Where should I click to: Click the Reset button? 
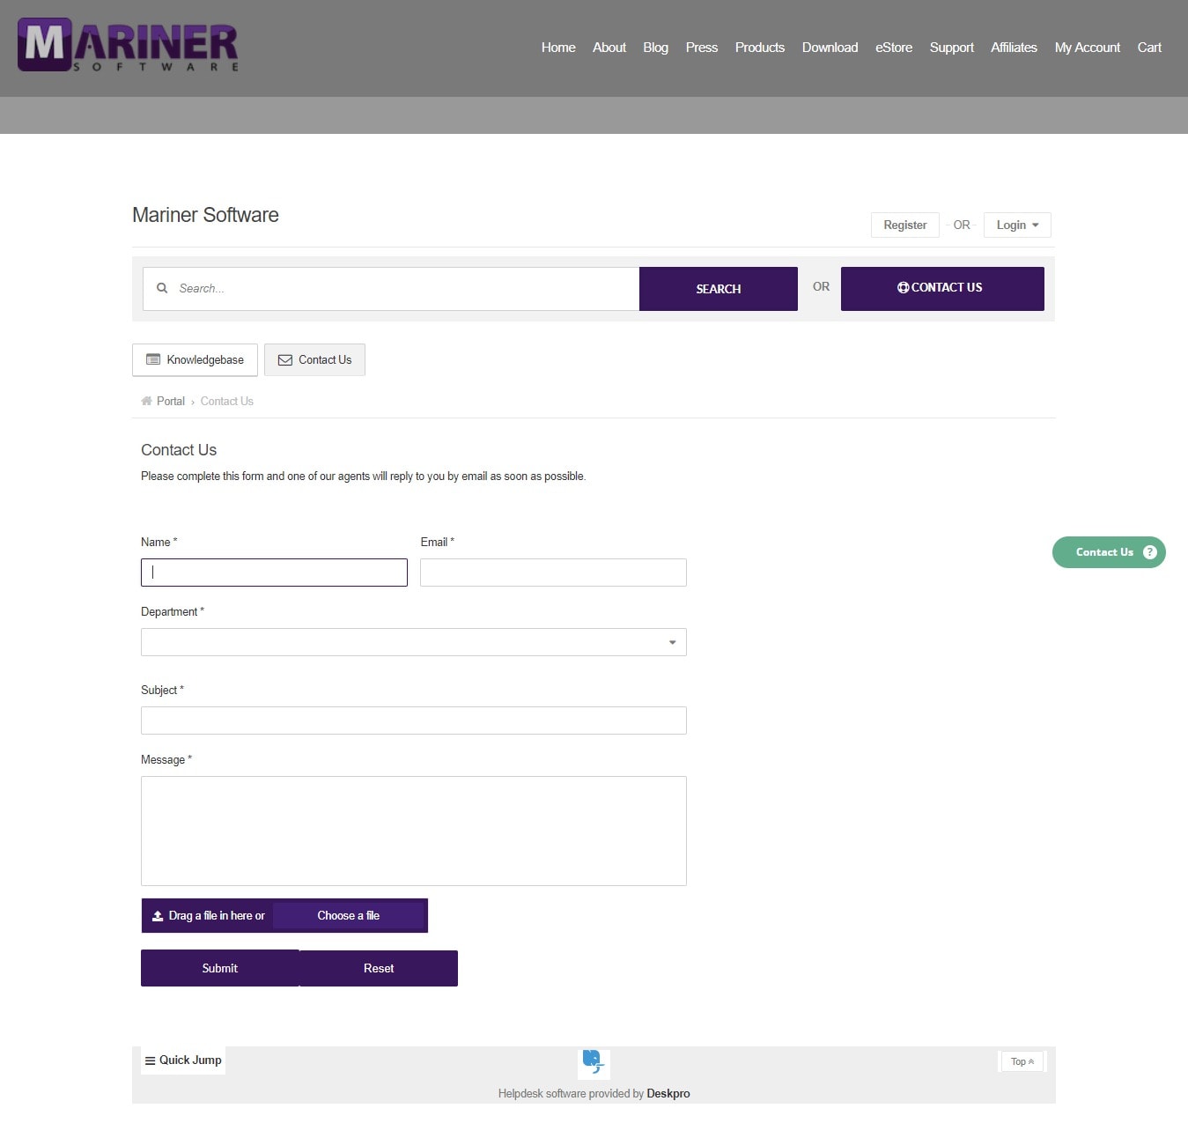coord(379,968)
